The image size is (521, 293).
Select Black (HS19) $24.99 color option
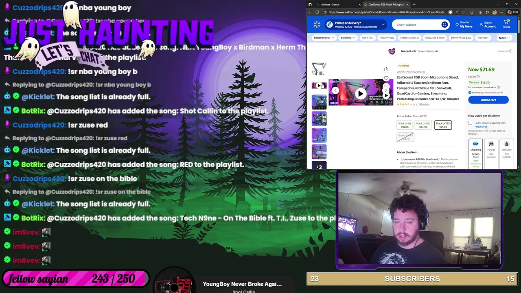(423, 125)
